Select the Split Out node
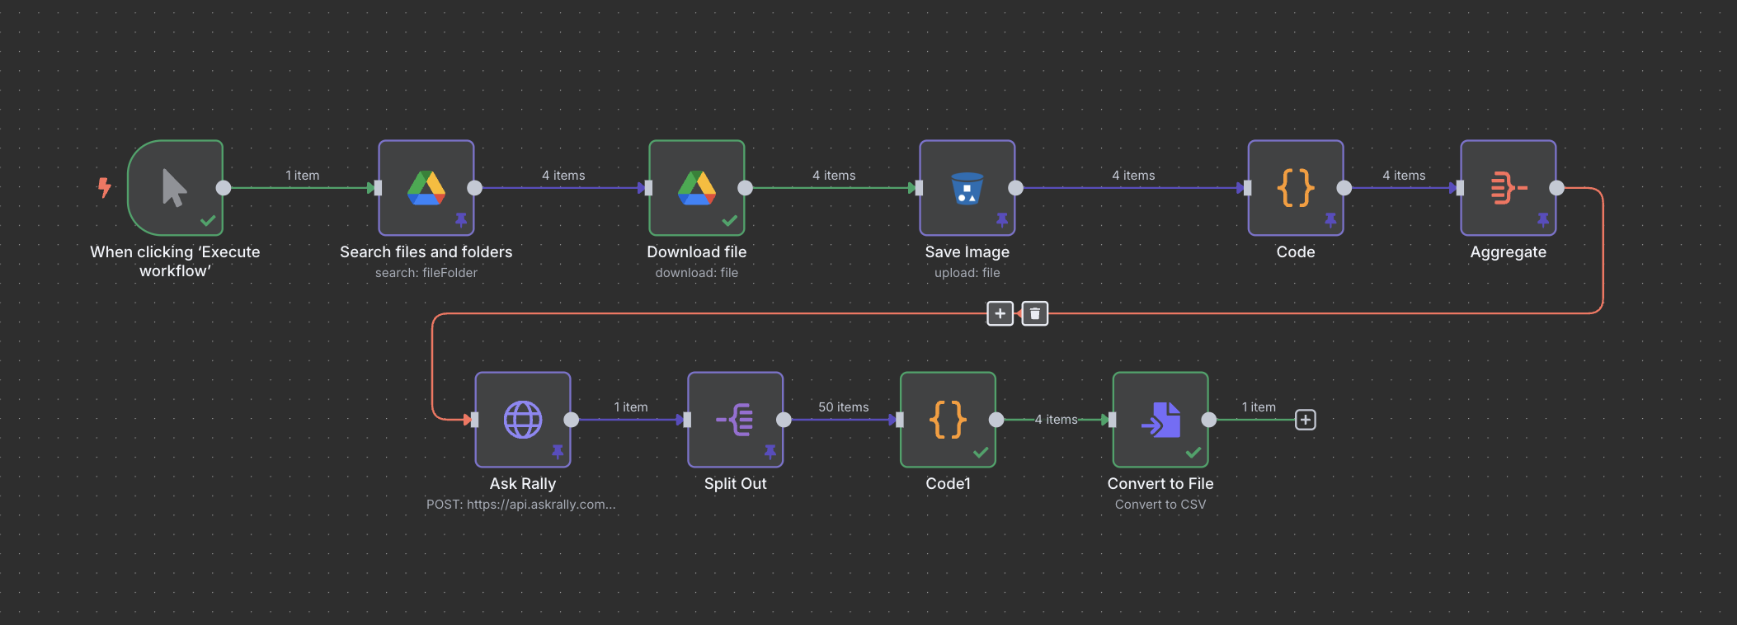 pyautogui.click(x=736, y=420)
